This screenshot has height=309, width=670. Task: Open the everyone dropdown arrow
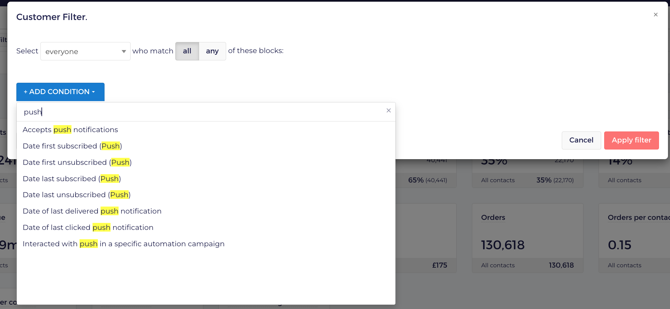(x=123, y=51)
